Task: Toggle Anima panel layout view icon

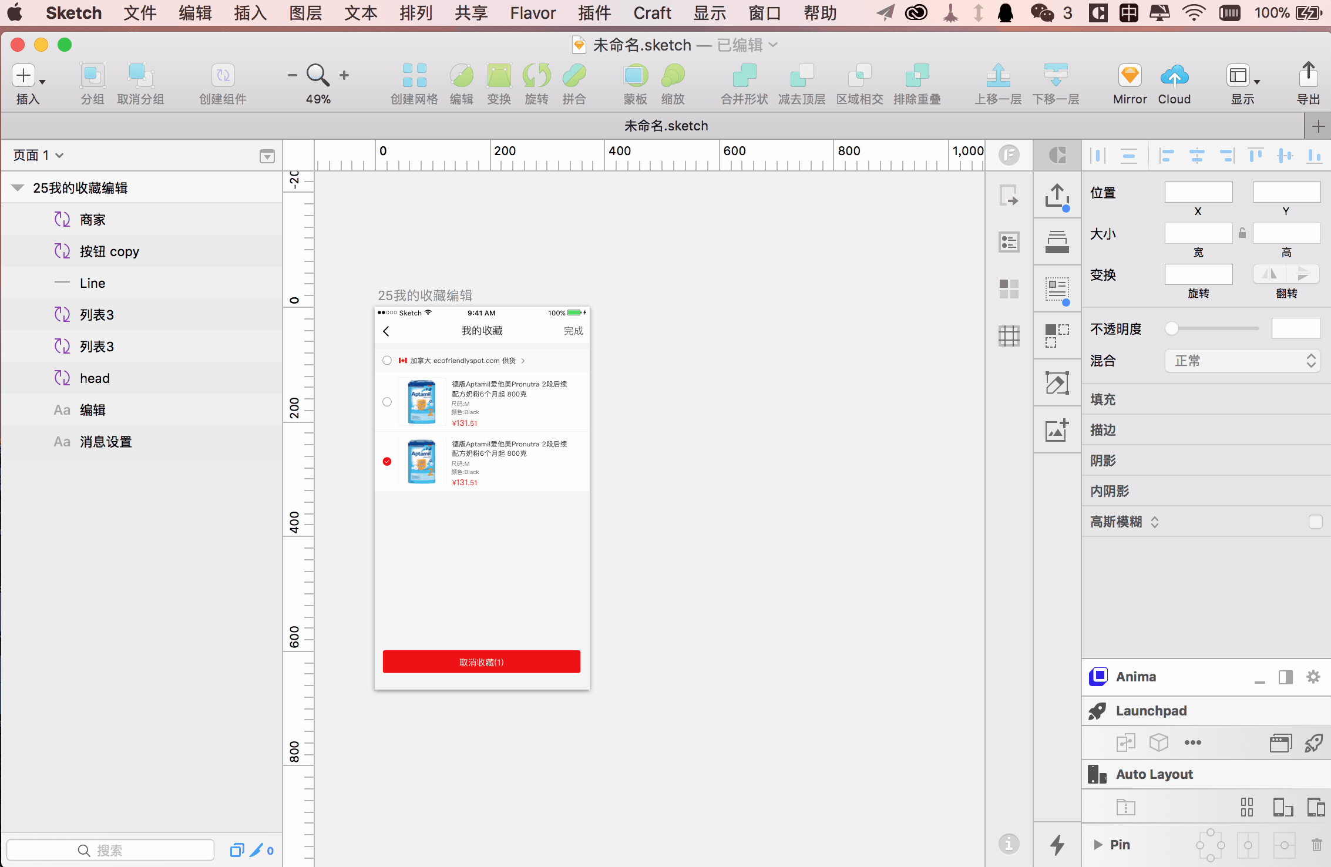Action: coord(1286,677)
